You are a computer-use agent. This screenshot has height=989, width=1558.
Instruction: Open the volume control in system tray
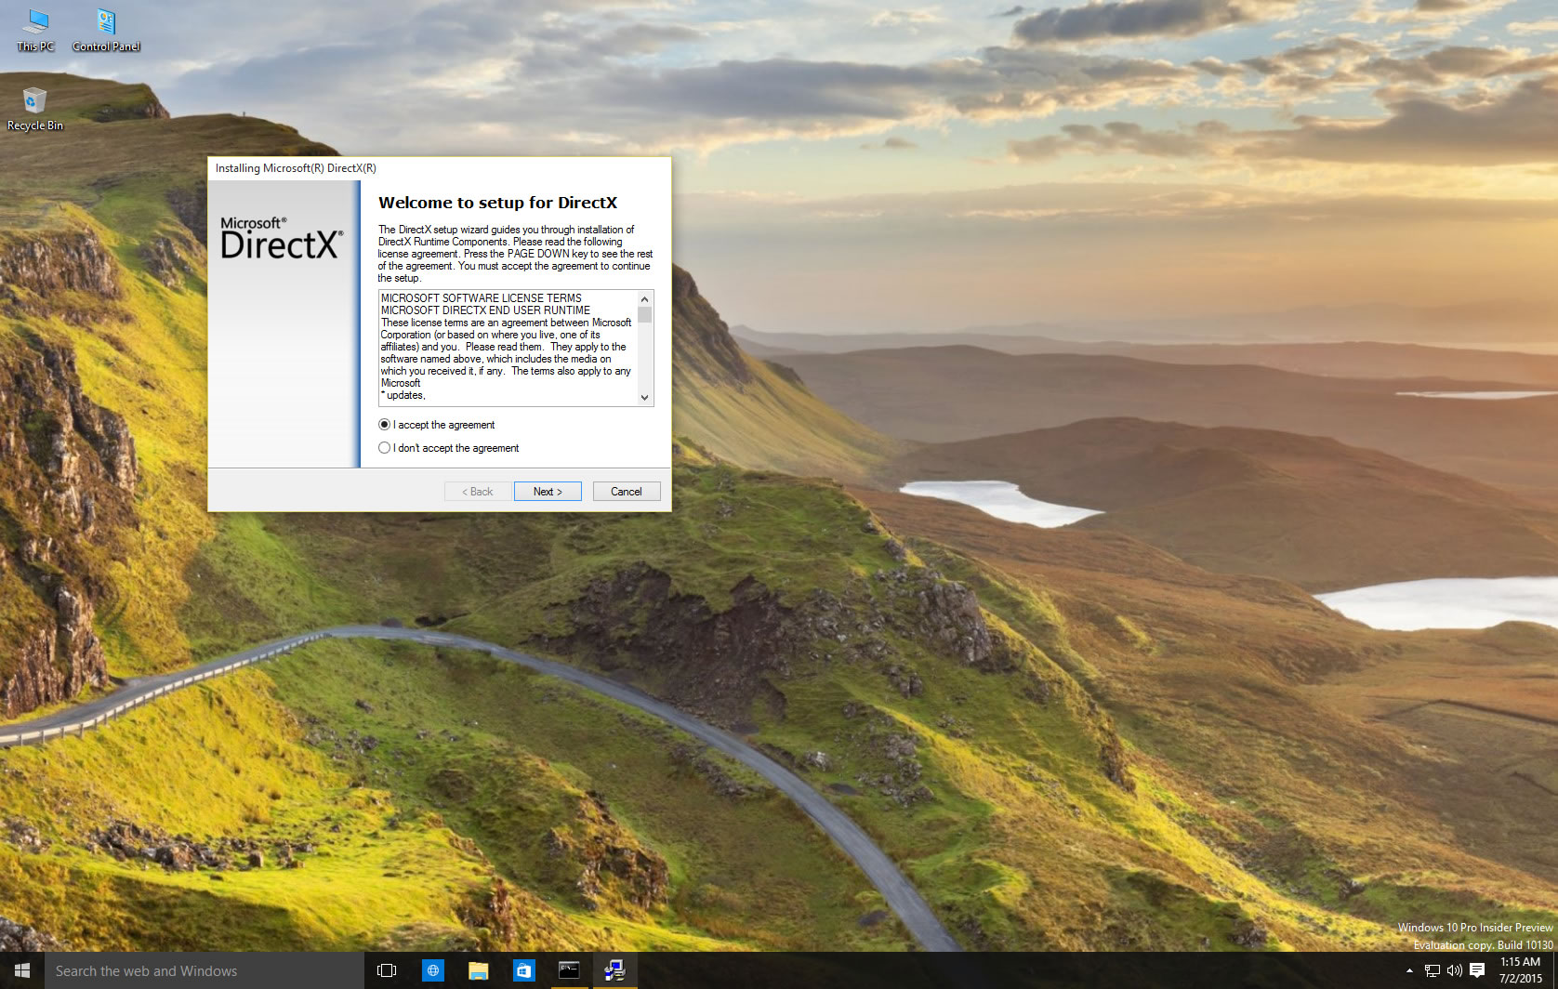click(1454, 970)
